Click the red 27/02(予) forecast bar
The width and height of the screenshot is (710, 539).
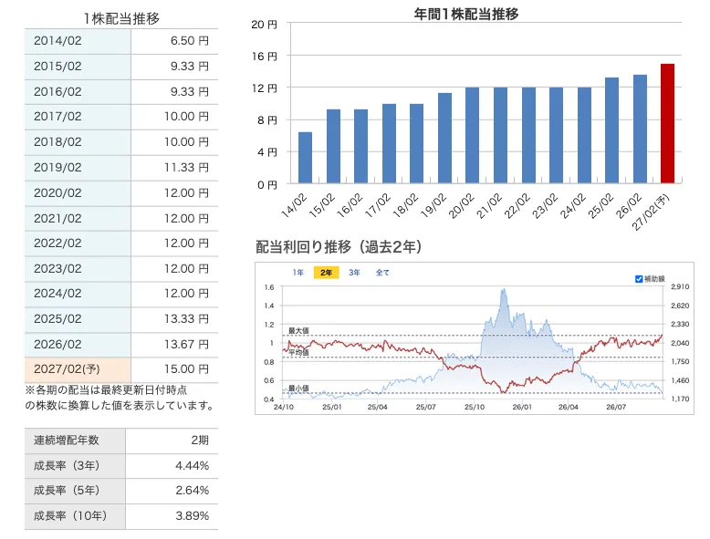[x=667, y=123]
